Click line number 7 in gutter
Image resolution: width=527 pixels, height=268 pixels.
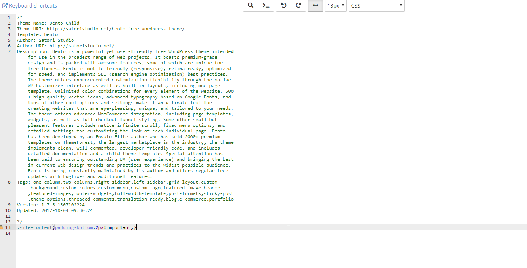click(x=9, y=51)
